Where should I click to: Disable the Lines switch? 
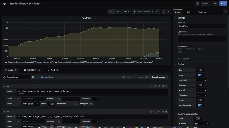[200, 75]
